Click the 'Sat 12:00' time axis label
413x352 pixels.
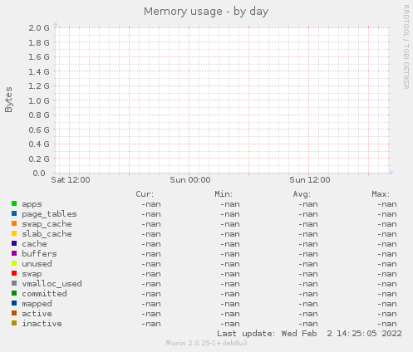click(x=71, y=180)
